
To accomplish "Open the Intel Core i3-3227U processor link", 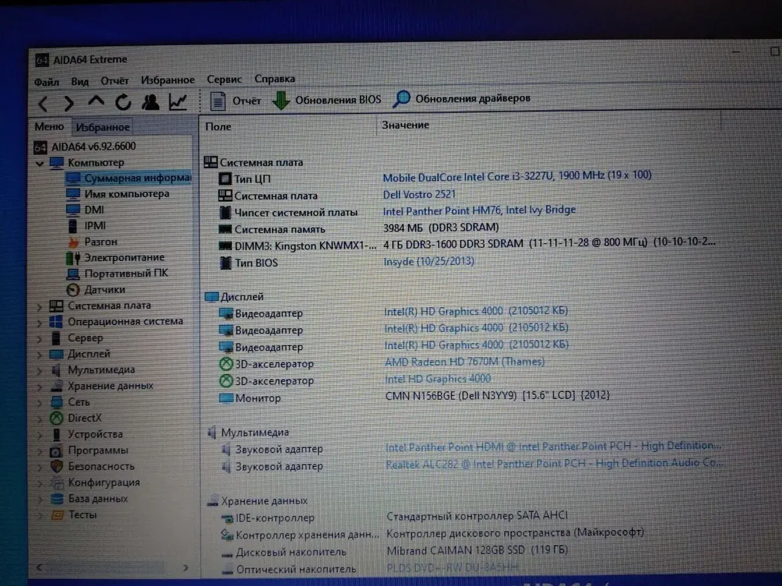I will click(517, 176).
